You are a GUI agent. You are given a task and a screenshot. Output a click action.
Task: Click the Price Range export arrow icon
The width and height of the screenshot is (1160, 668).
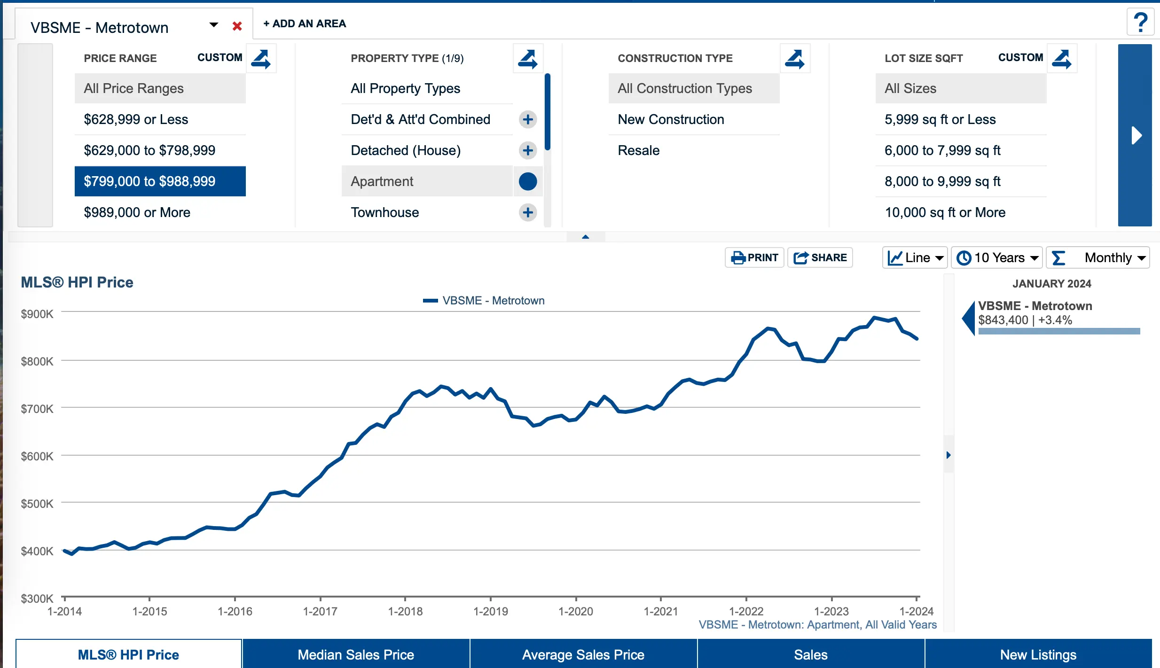[261, 59]
